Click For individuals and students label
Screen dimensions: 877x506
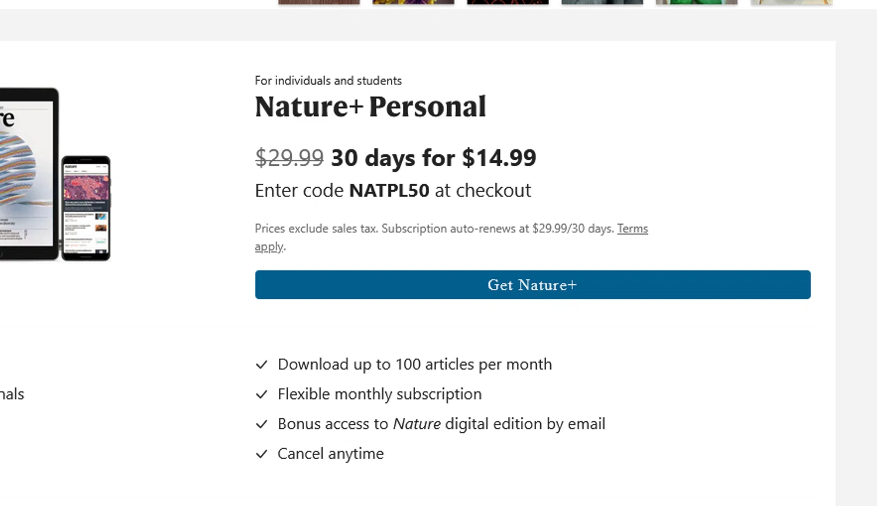pos(328,81)
